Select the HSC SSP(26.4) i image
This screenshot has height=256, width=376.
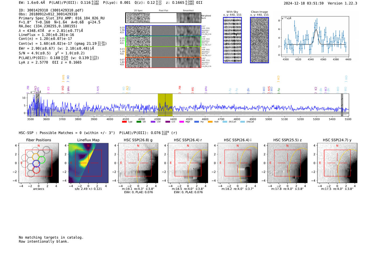[x=238, y=163]
